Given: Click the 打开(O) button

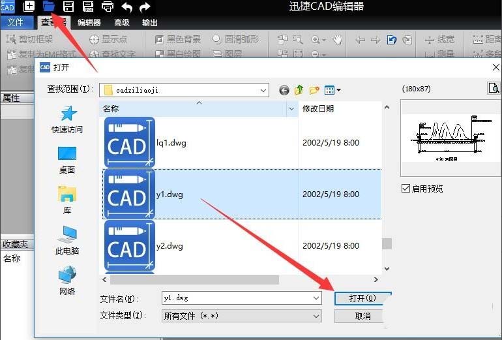Looking at the screenshot, I should point(362,298).
